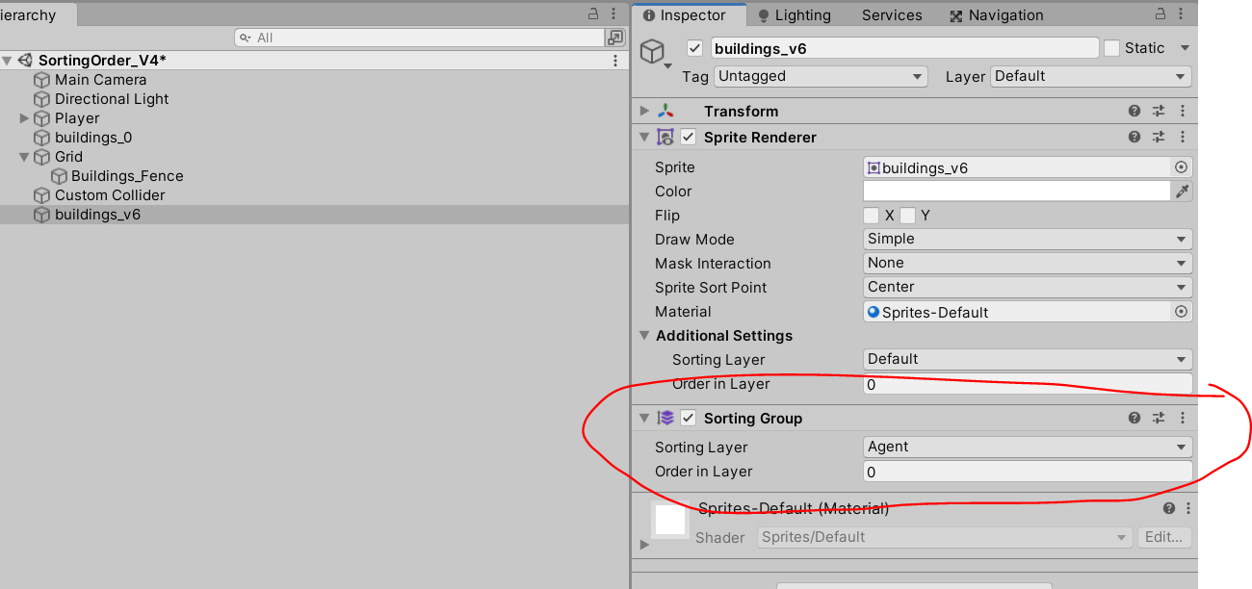Screen dimensions: 1252x589
Task: Switch to the Inspector tab
Action: pyautogui.click(x=690, y=15)
